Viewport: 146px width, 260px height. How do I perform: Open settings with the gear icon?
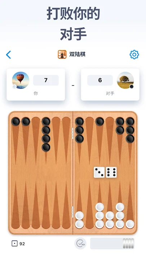tap(134, 55)
